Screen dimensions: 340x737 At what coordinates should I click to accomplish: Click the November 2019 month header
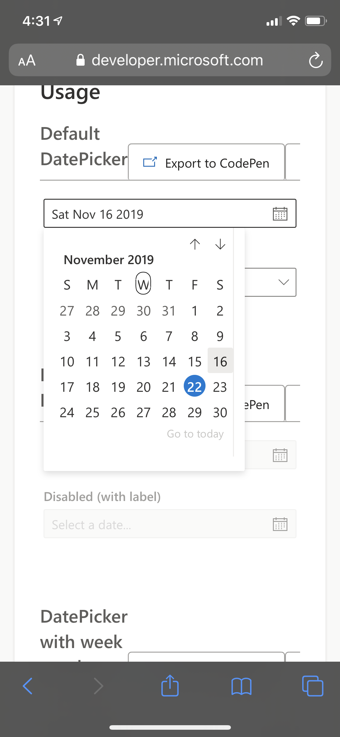click(x=109, y=259)
